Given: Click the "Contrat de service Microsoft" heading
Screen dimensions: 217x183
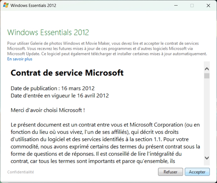Looking at the screenshot, I should [x=67, y=73].
